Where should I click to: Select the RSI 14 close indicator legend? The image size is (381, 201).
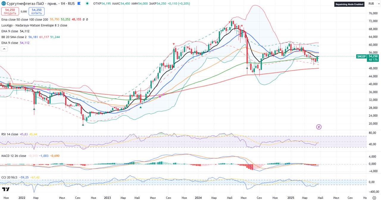[10, 134]
